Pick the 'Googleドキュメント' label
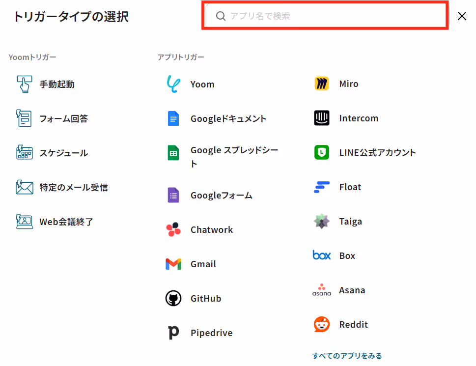The image size is (476, 366). (228, 119)
